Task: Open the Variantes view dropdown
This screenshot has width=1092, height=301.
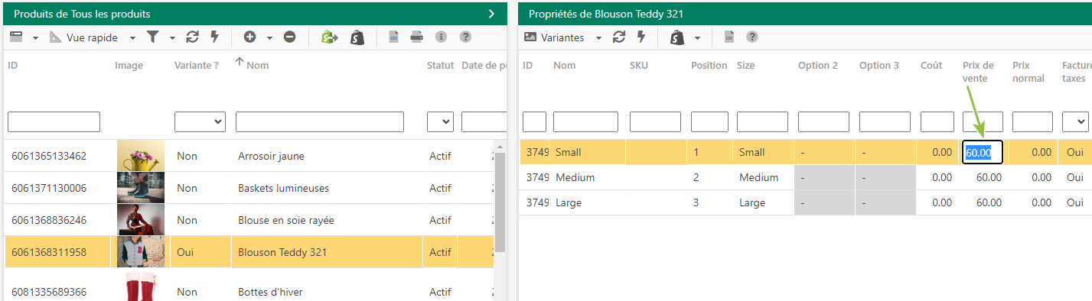Action: click(x=563, y=37)
